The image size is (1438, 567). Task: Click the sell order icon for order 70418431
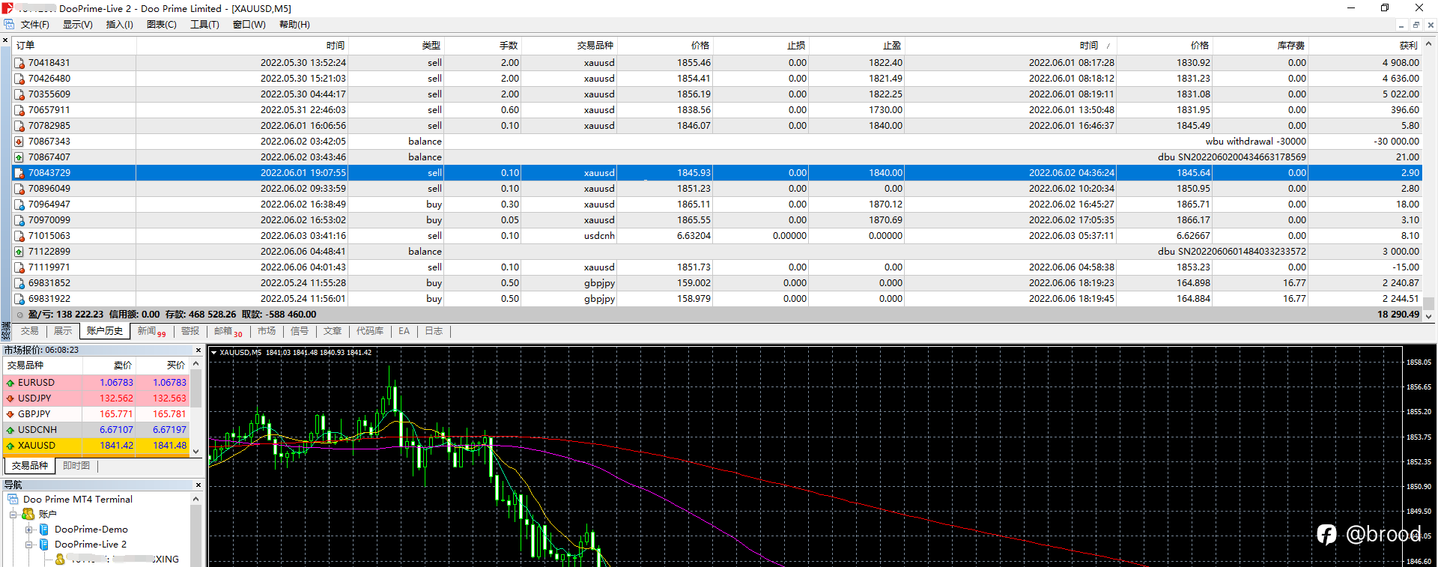(x=19, y=63)
